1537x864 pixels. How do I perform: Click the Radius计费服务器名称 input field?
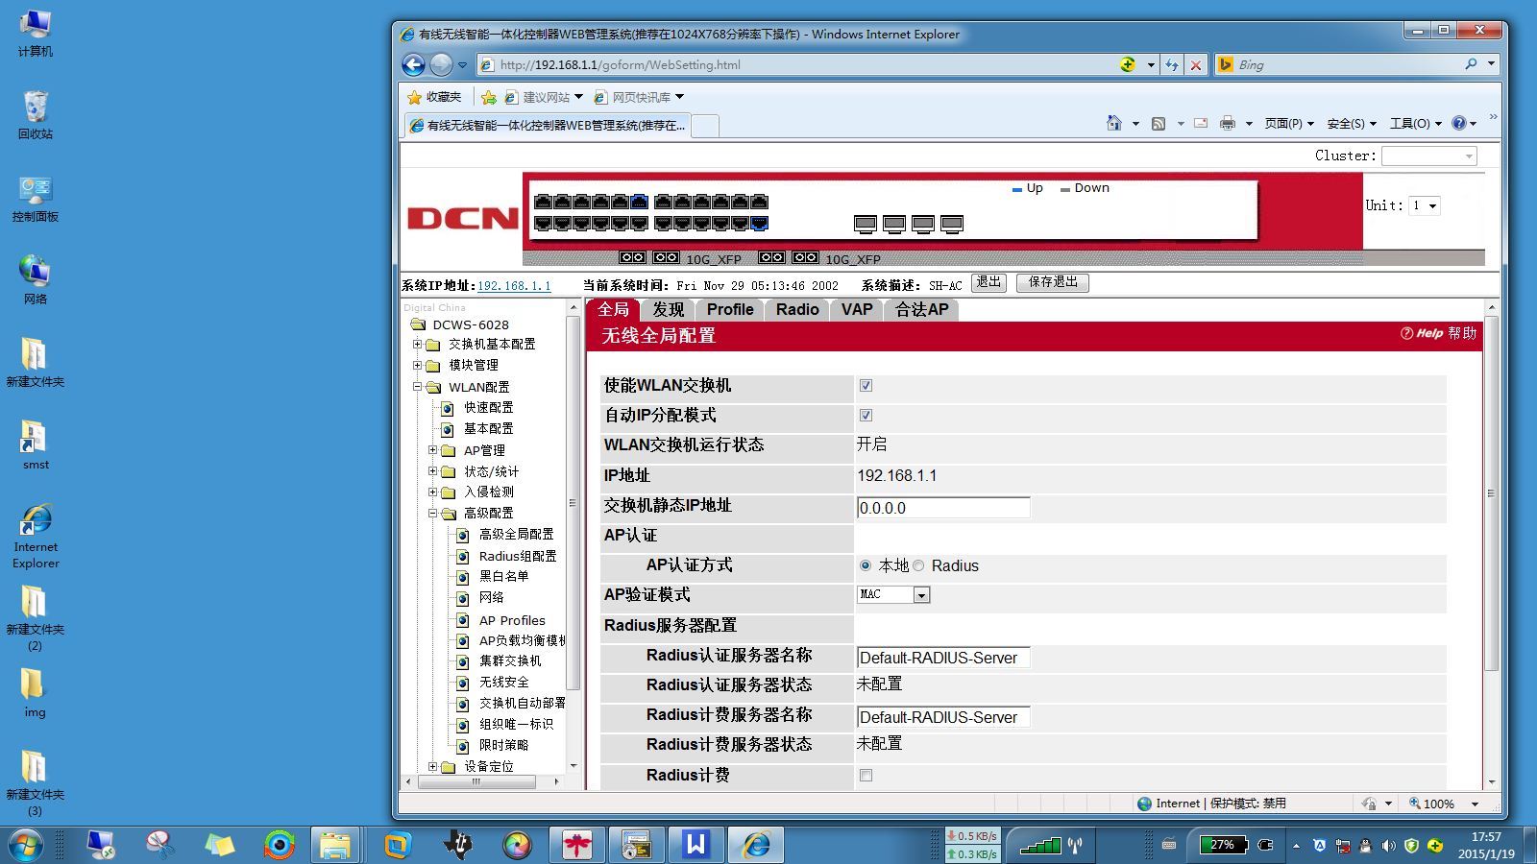coord(943,717)
